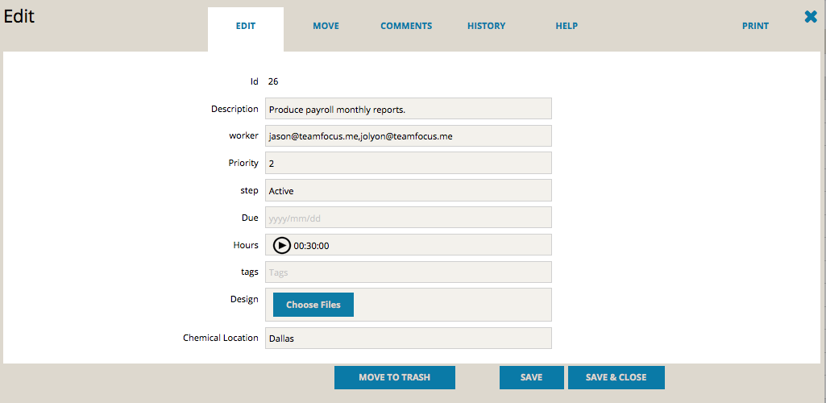Image resolution: width=826 pixels, height=403 pixels.
Task: Focus the Priority field
Action: pos(409,163)
